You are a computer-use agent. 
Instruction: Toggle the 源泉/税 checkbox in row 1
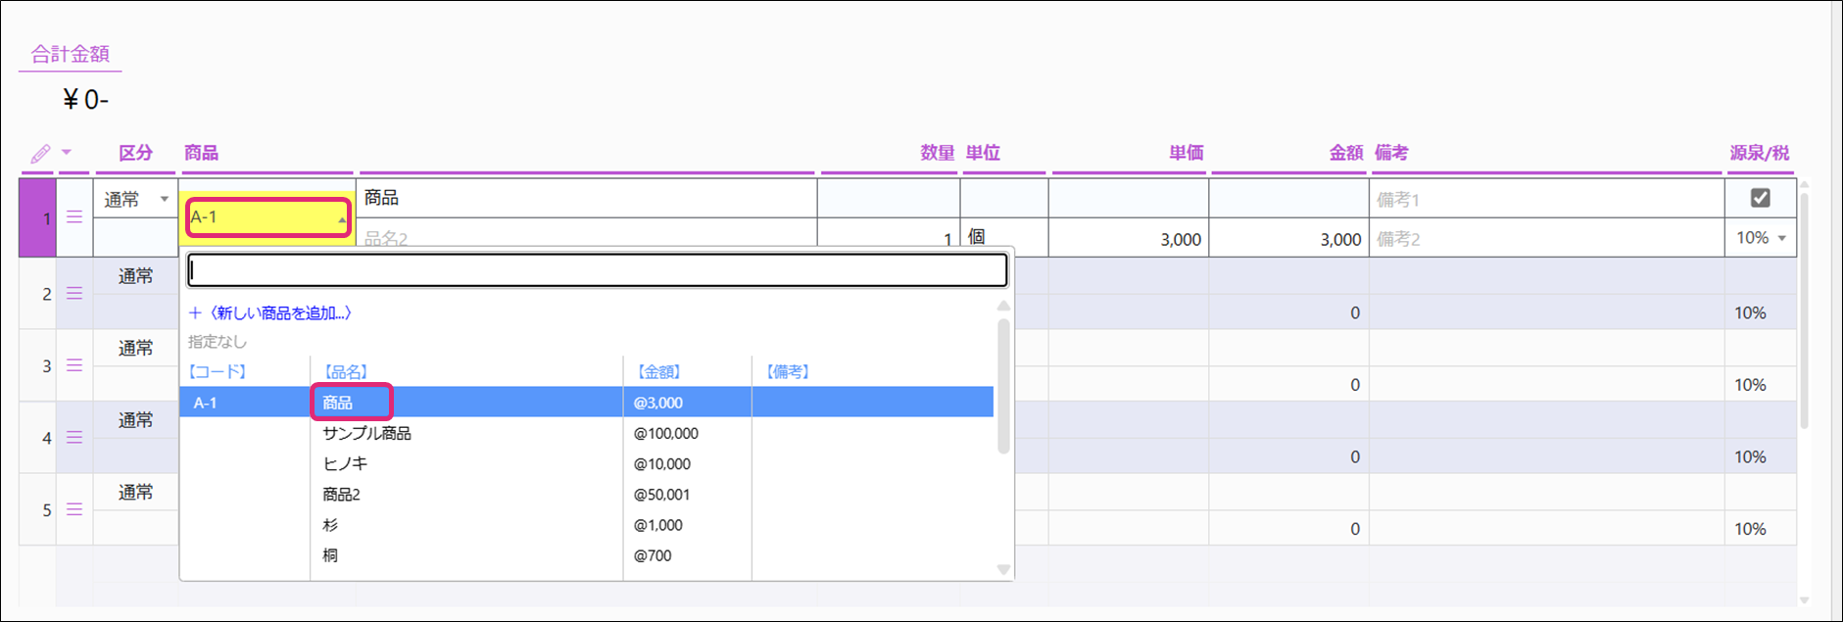(1760, 198)
